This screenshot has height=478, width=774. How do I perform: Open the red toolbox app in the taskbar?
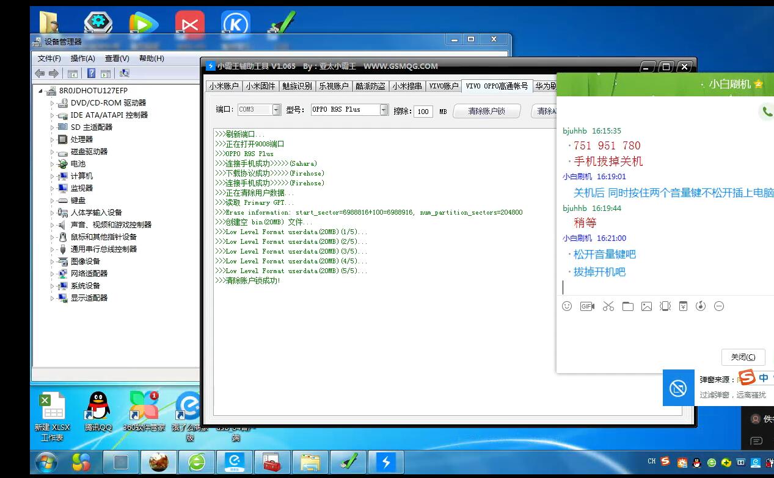pyautogui.click(x=272, y=463)
